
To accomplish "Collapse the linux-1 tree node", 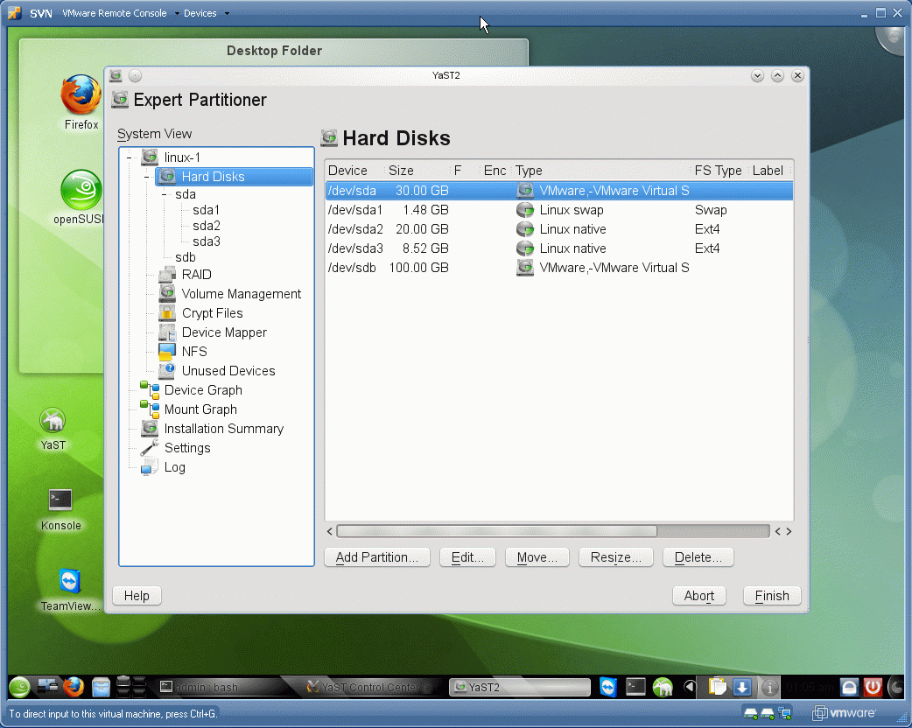I will pyautogui.click(x=130, y=157).
